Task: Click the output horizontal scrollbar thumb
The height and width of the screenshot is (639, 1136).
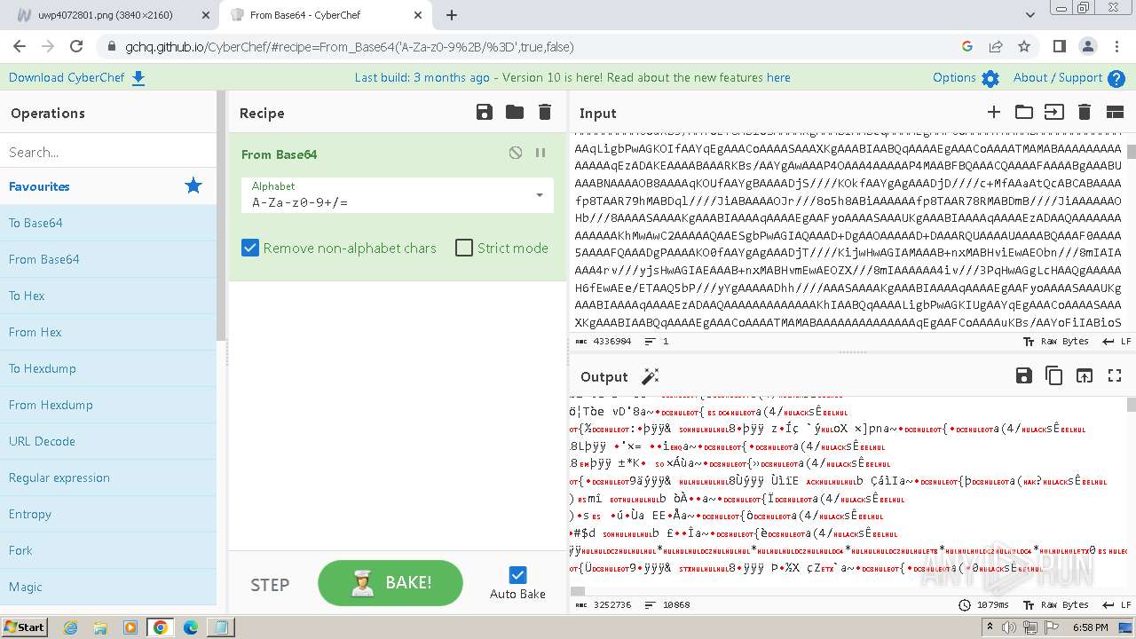Action: coord(578,591)
